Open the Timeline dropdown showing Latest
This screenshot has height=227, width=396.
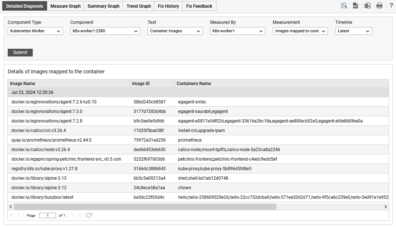354,31
